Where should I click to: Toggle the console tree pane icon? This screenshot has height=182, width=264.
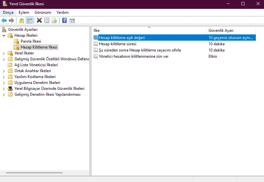(30, 21)
